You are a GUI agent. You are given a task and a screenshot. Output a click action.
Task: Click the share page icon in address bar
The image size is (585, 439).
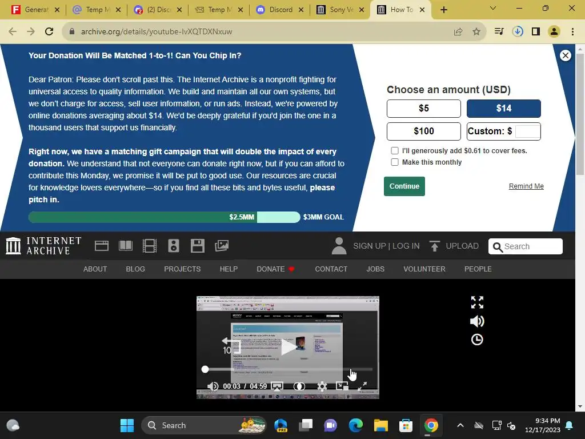(458, 32)
